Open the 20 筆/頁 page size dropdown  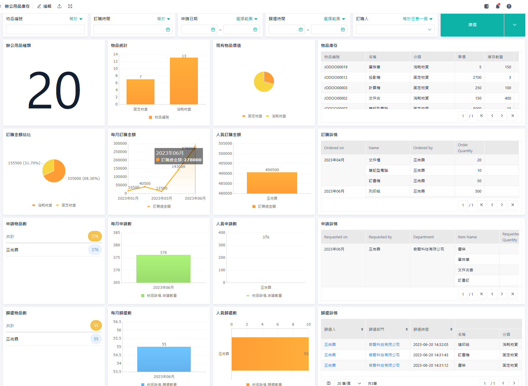tap(349, 383)
